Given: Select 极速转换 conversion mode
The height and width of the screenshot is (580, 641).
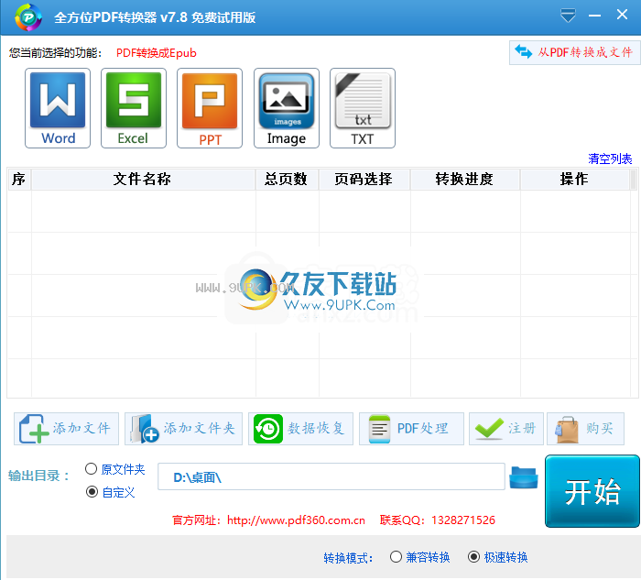Looking at the screenshot, I should click(498, 557).
